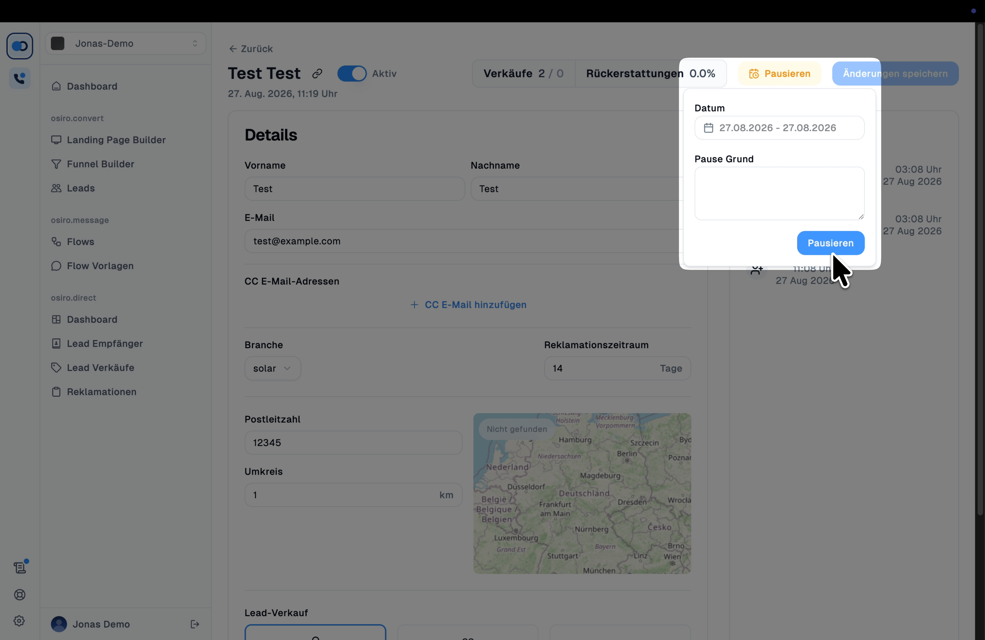Click the Zurück back link
985x640 pixels.
tap(251, 49)
